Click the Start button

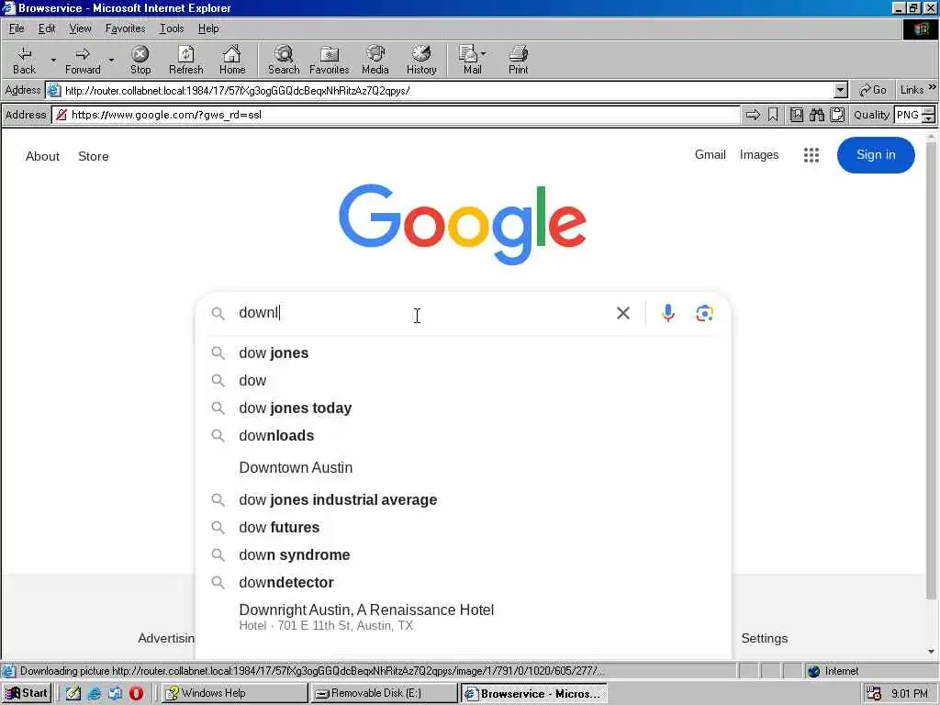point(27,693)
